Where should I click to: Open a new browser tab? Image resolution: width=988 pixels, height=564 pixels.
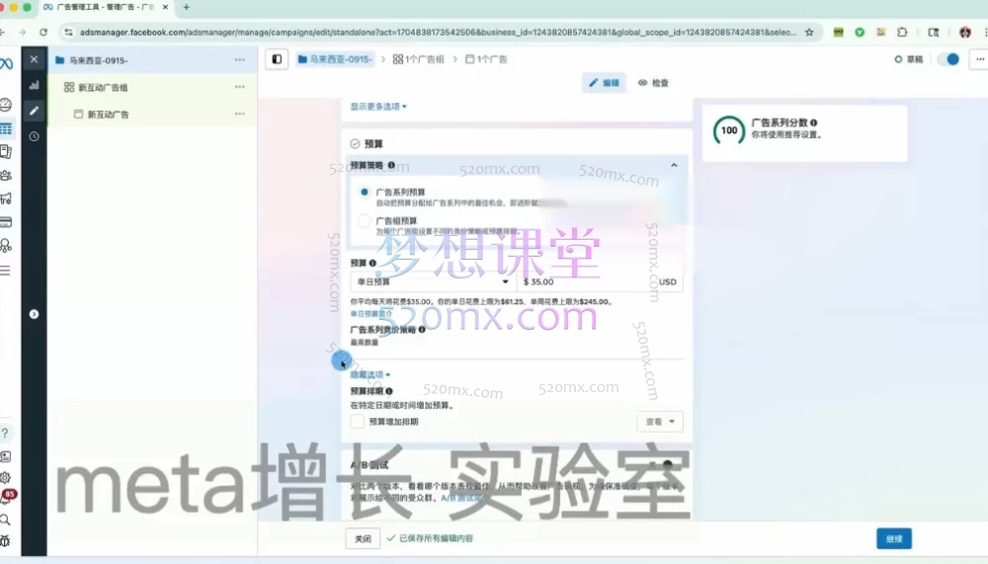click(186, 7)
